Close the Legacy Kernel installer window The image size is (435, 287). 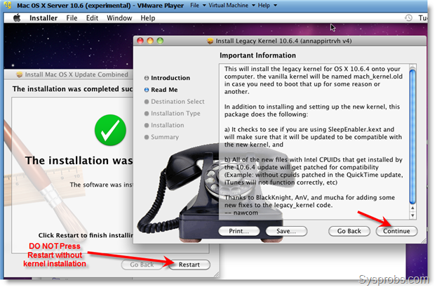tap(140, 41)
